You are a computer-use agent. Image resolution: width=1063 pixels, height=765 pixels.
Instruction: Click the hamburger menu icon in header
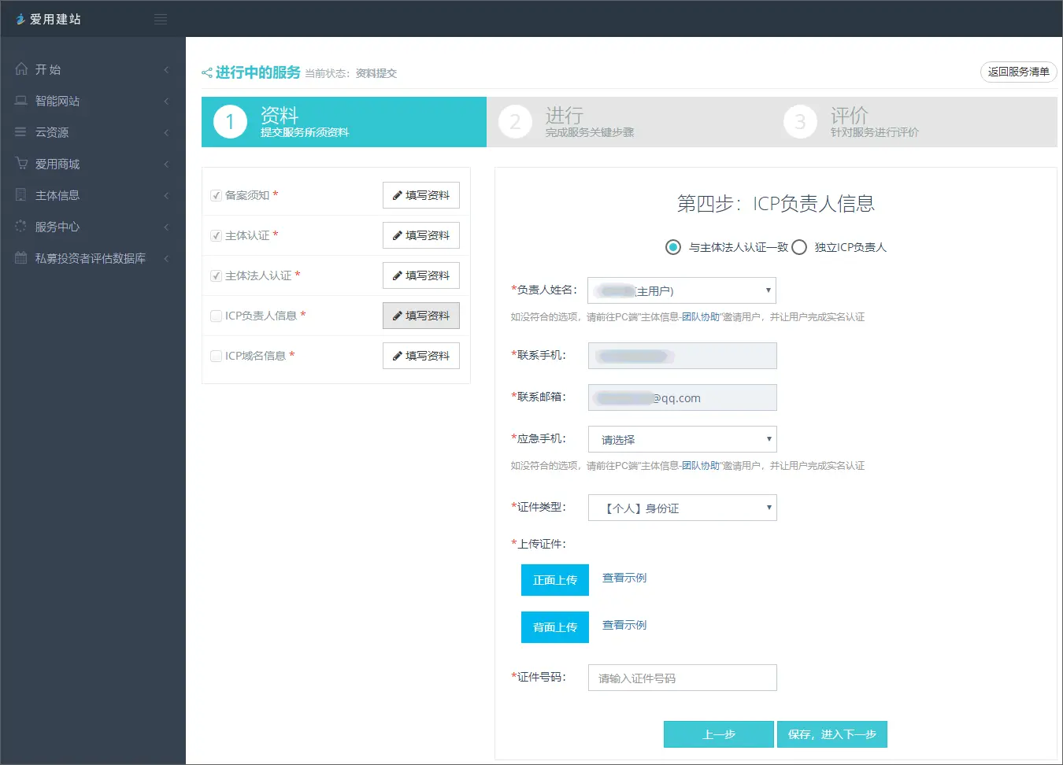pyautogui.click(x=161, y=19)
